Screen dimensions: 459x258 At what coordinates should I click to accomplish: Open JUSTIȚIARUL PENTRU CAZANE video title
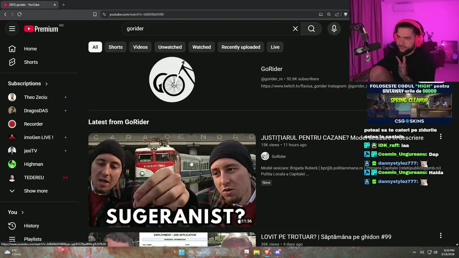(342, 138)
